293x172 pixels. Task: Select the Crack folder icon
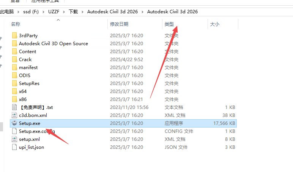point(14,60)
